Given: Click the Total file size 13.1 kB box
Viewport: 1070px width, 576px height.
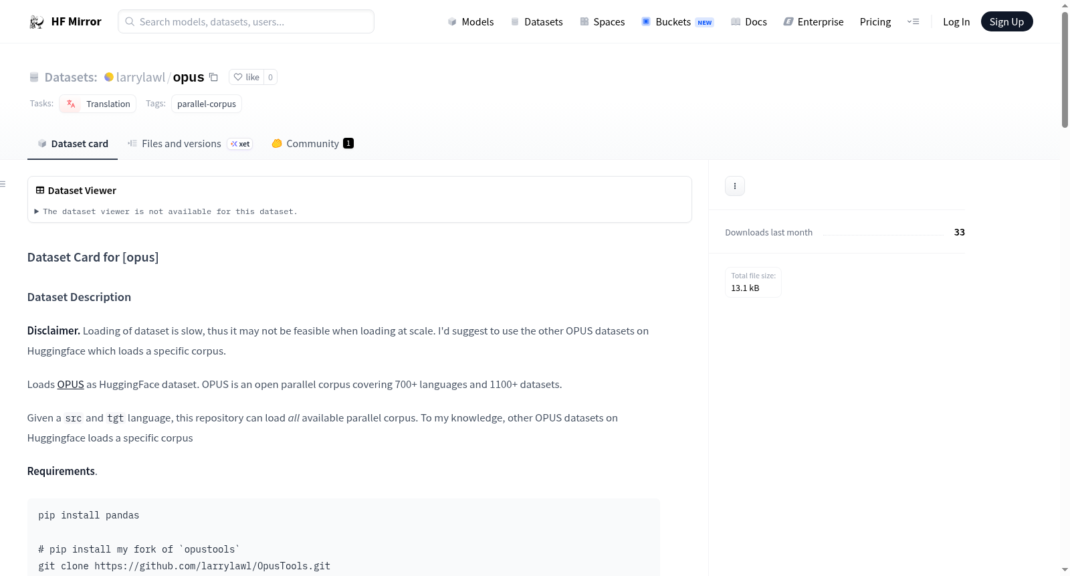Looking at the screenshot, I should pos(754,282).
